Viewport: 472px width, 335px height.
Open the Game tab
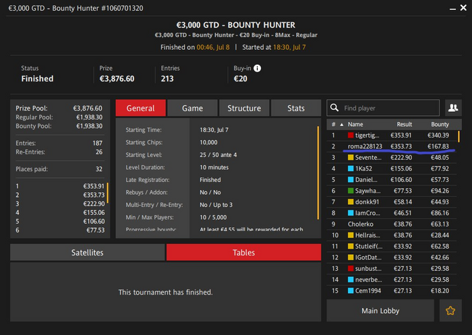192,108
